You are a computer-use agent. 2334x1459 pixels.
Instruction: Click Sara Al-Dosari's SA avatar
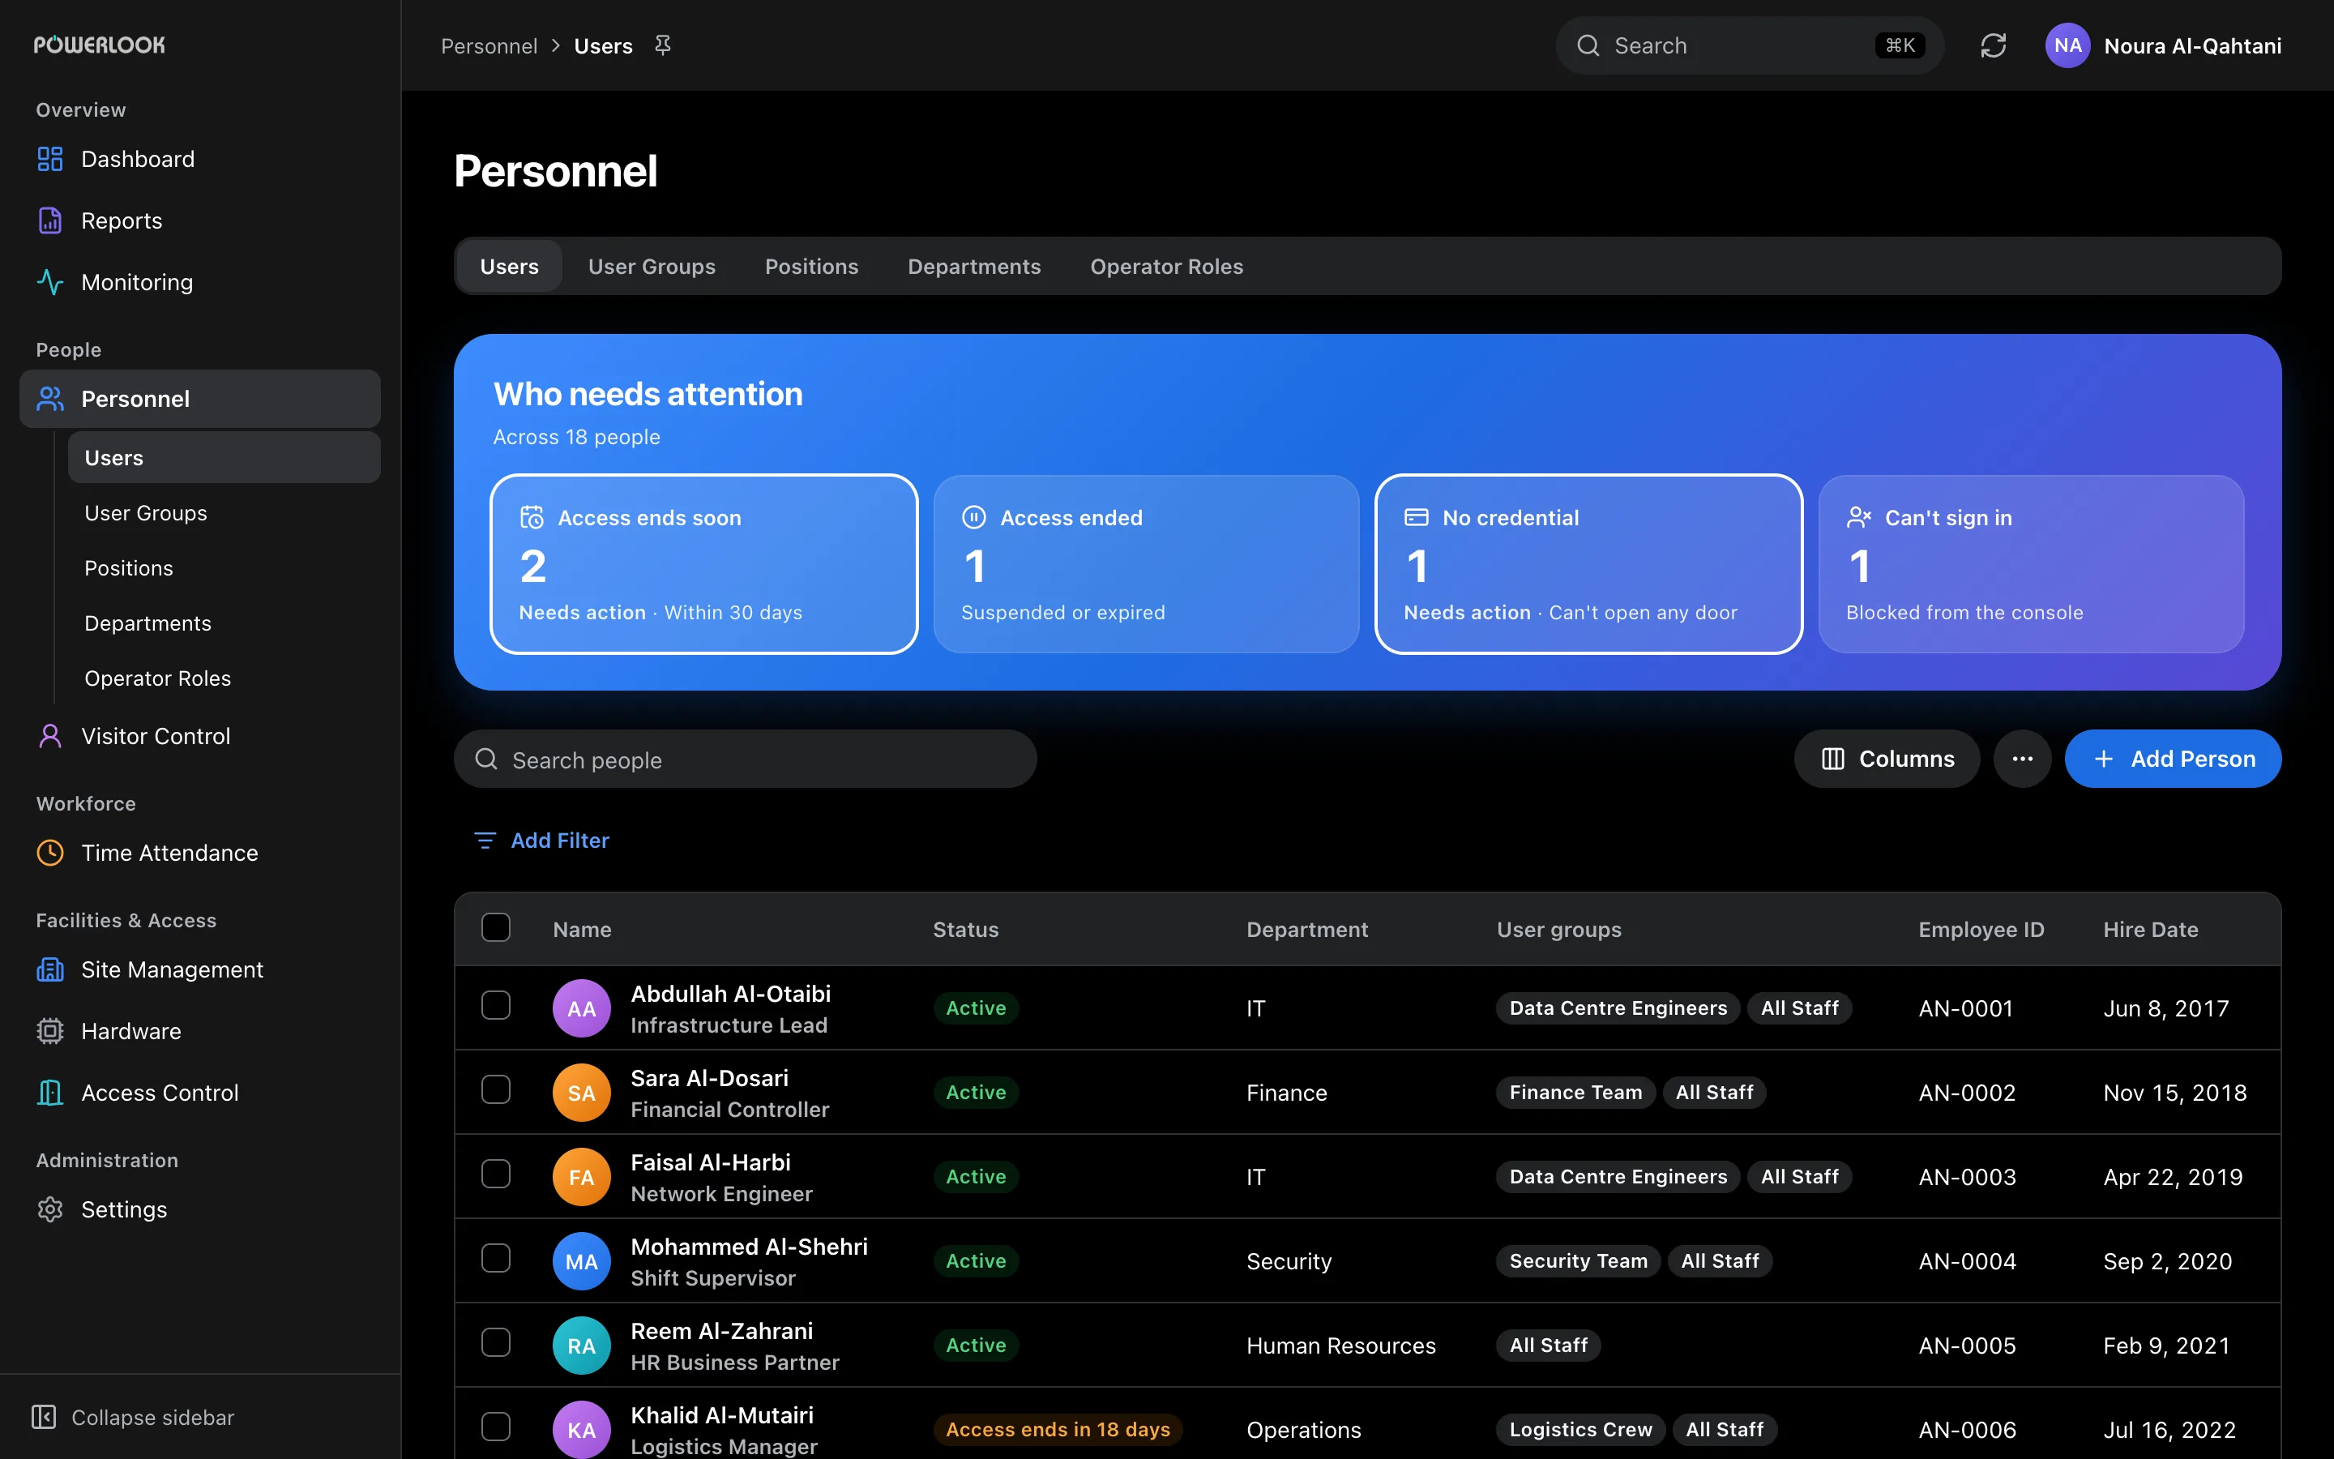point(582,1093)
